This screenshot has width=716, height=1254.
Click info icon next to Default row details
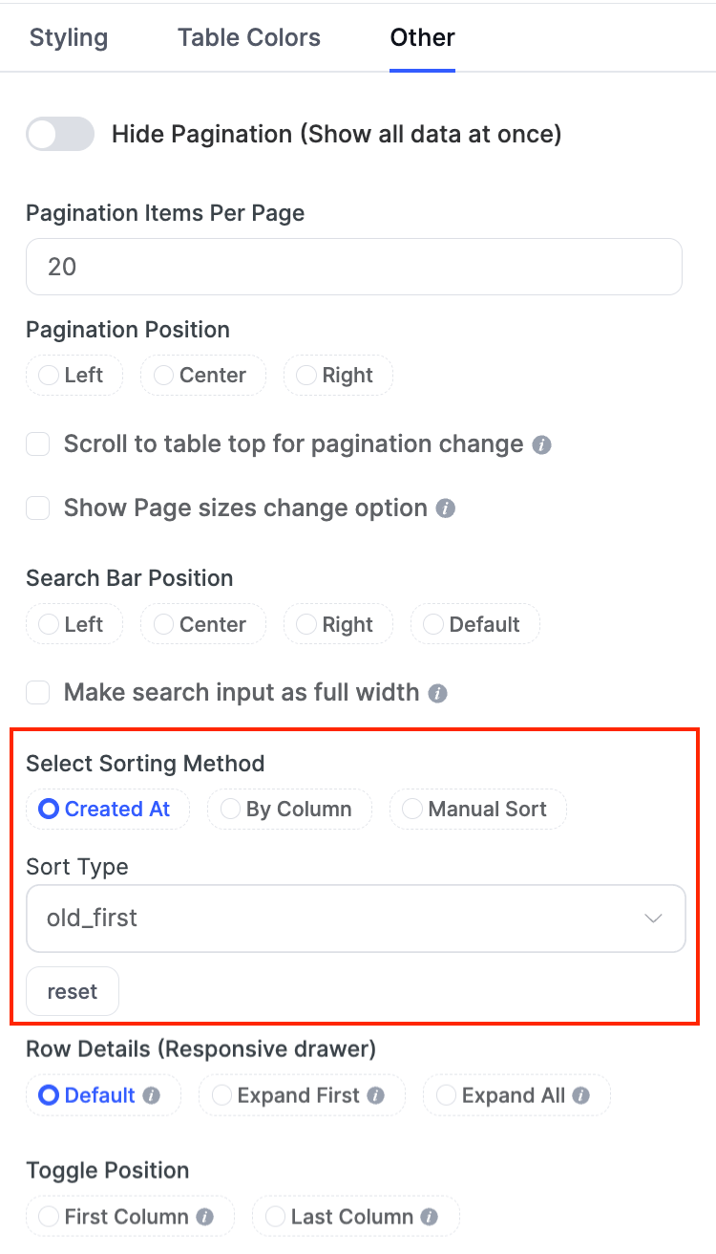click(151, 1096)
